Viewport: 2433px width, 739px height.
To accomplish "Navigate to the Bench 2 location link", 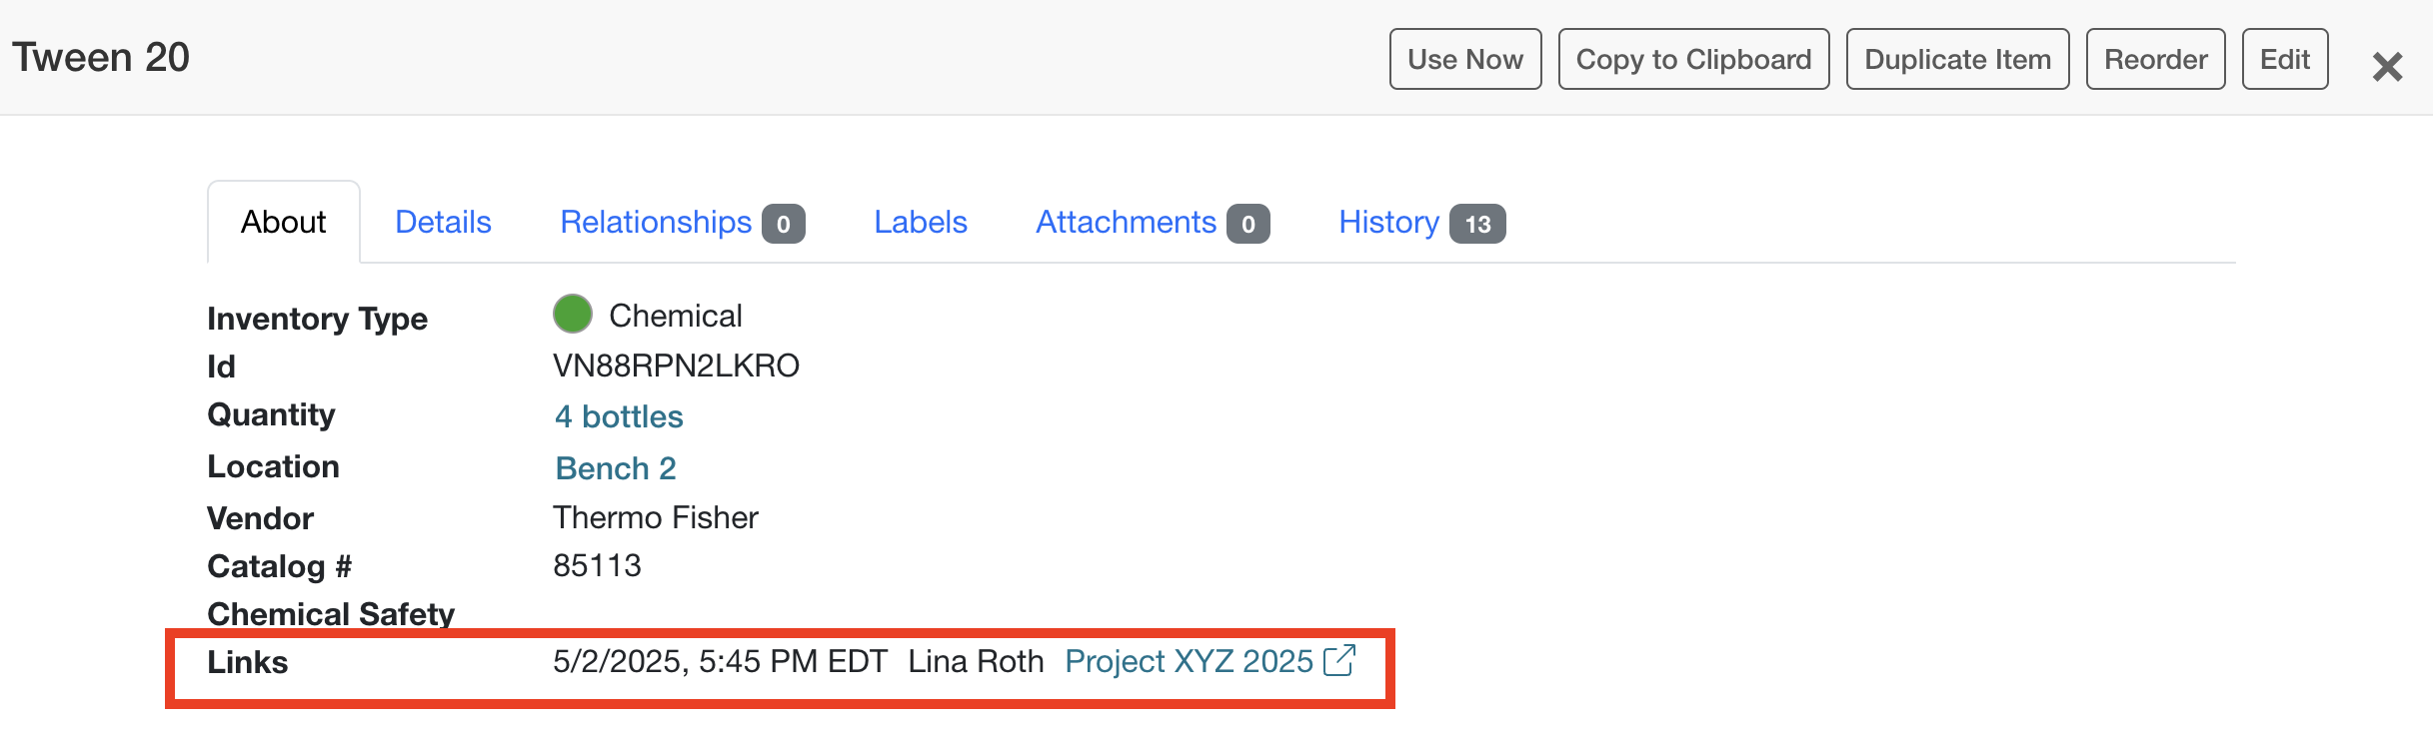I will [616, 467].
